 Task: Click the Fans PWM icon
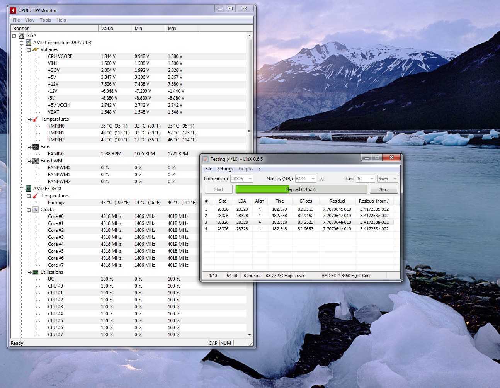(x=36, y=161)
